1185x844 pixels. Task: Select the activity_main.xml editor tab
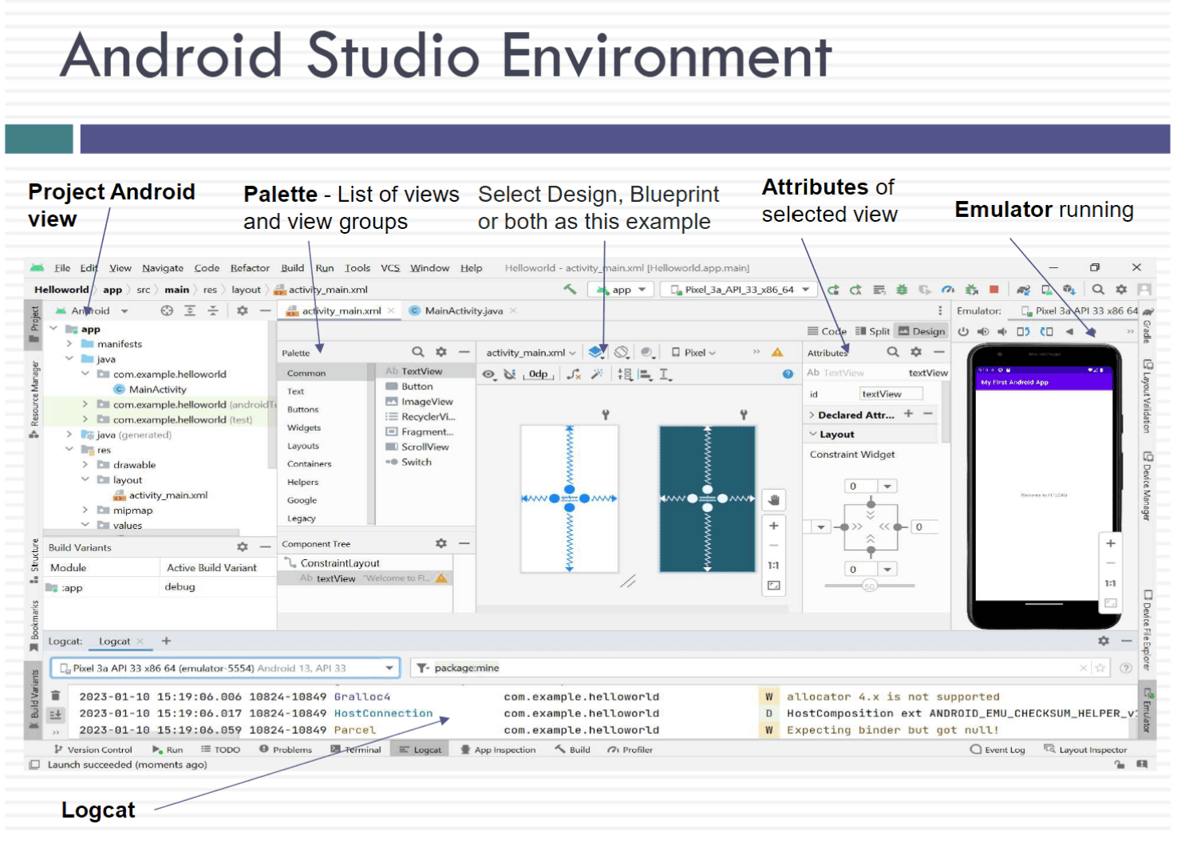340,310
